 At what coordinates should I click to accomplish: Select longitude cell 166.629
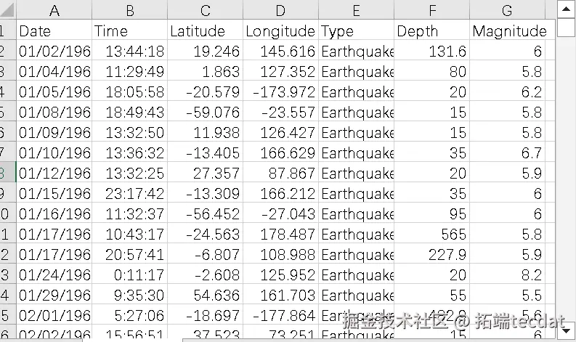[x=280, y=152]
